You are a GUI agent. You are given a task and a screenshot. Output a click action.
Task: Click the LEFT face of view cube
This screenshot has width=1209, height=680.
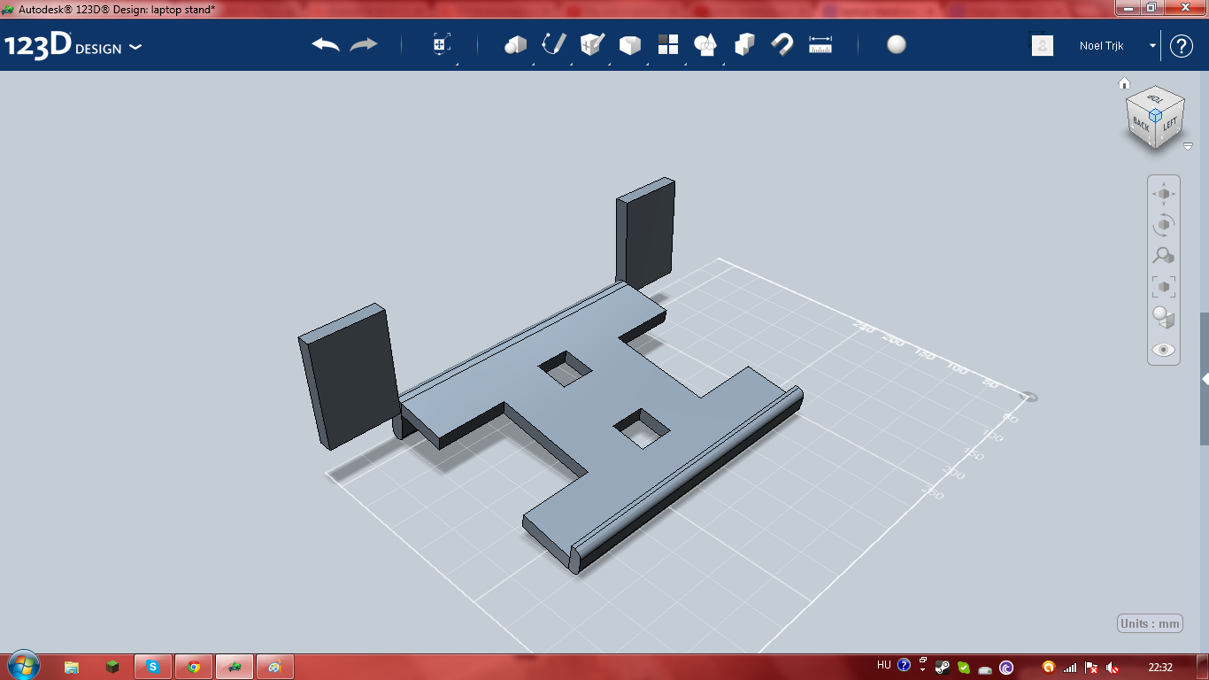point(1169,126)
